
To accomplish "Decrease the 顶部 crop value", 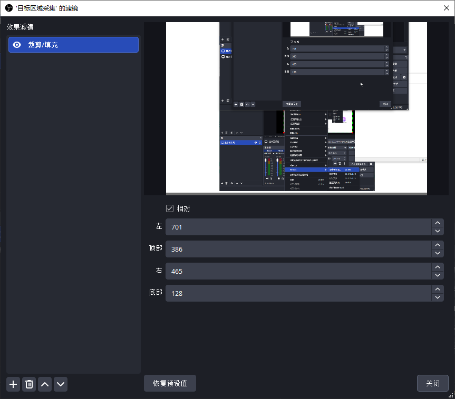I will click(438, 253).
